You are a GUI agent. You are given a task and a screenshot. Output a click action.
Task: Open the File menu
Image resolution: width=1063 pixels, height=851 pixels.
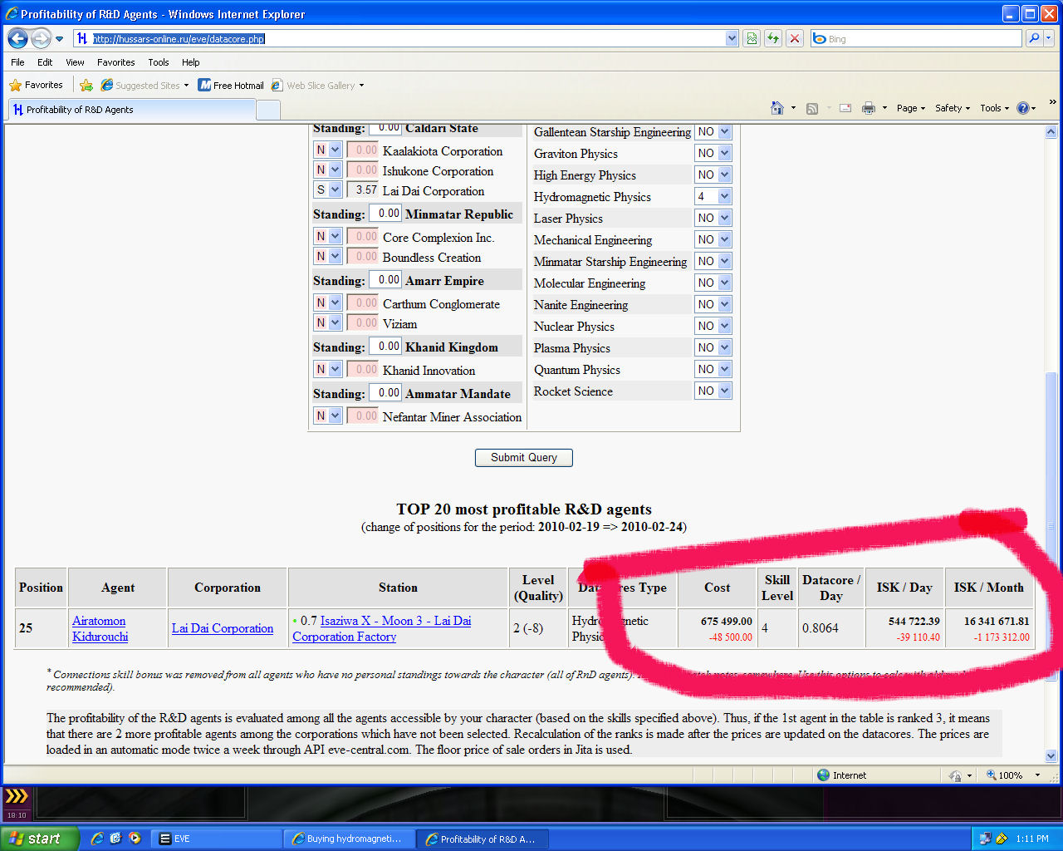[x=18, y=62]
